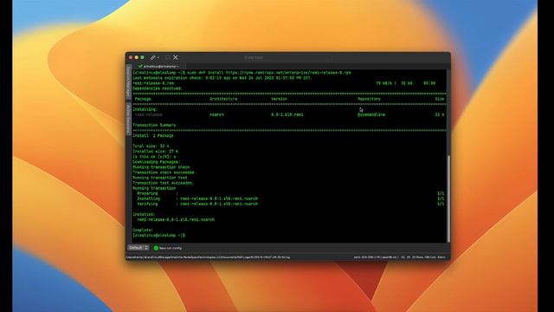The width and height of the screenshot is (554, 312).
Task: Open the Active Sessions side tab
Action: coord(128,119)
